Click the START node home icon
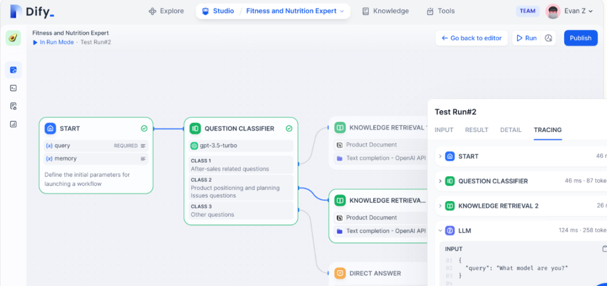 [x=50, y=129]
